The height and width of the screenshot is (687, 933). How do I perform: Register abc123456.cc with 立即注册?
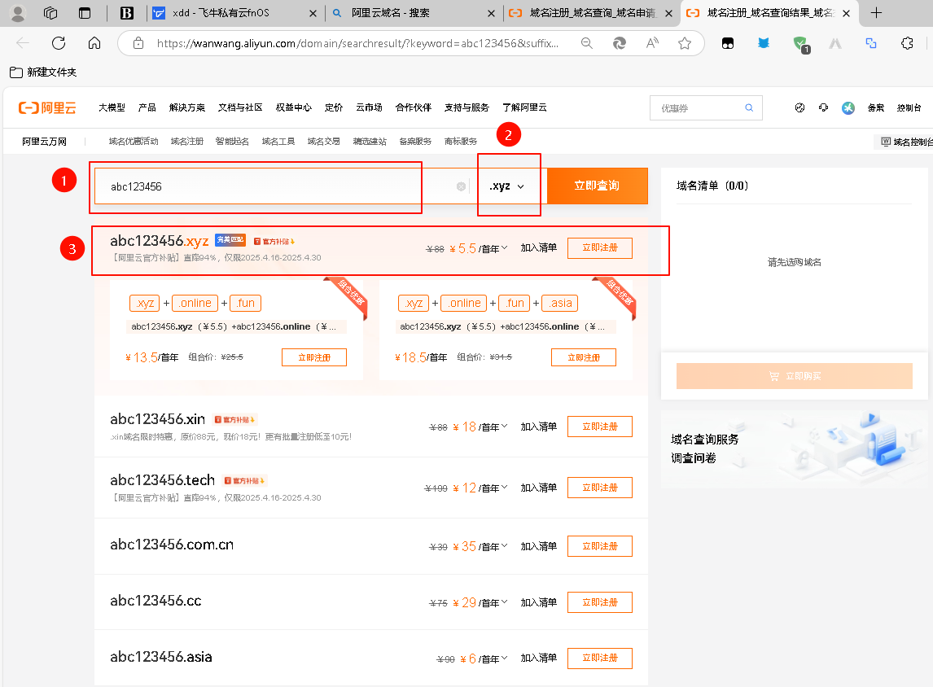click(600, 602)
